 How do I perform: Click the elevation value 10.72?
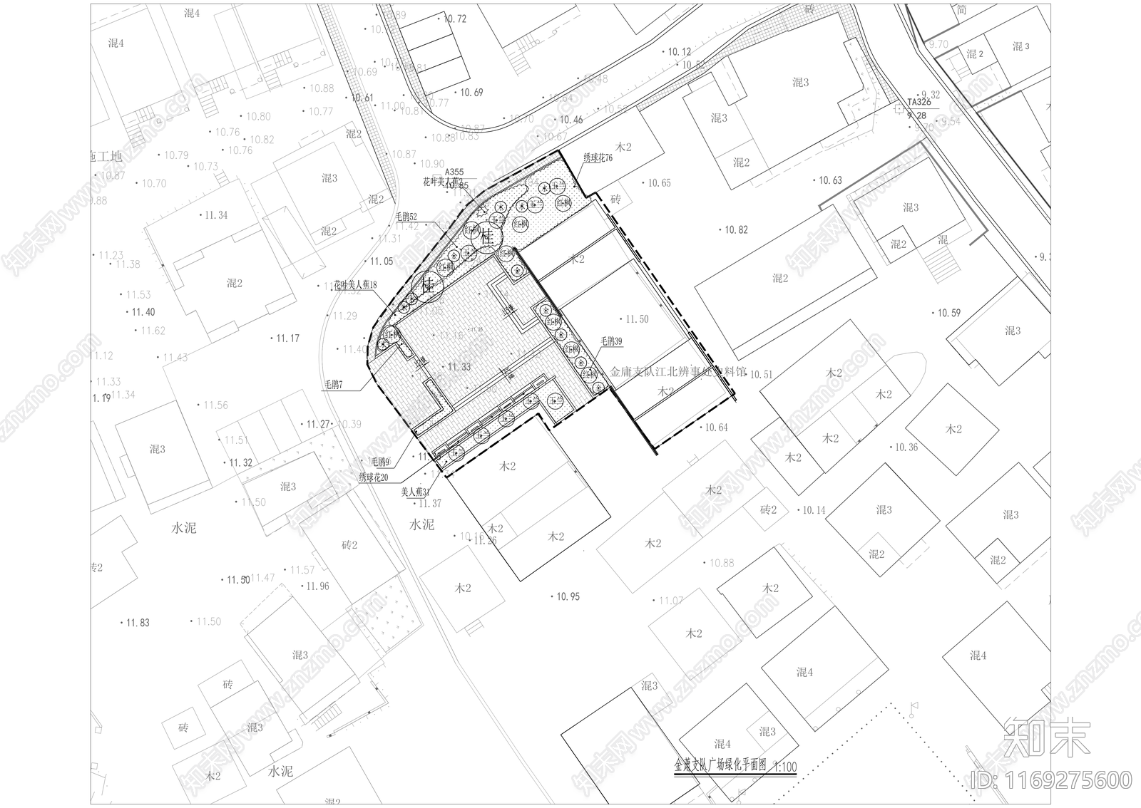pyautogui.click(x=455, y=19)
